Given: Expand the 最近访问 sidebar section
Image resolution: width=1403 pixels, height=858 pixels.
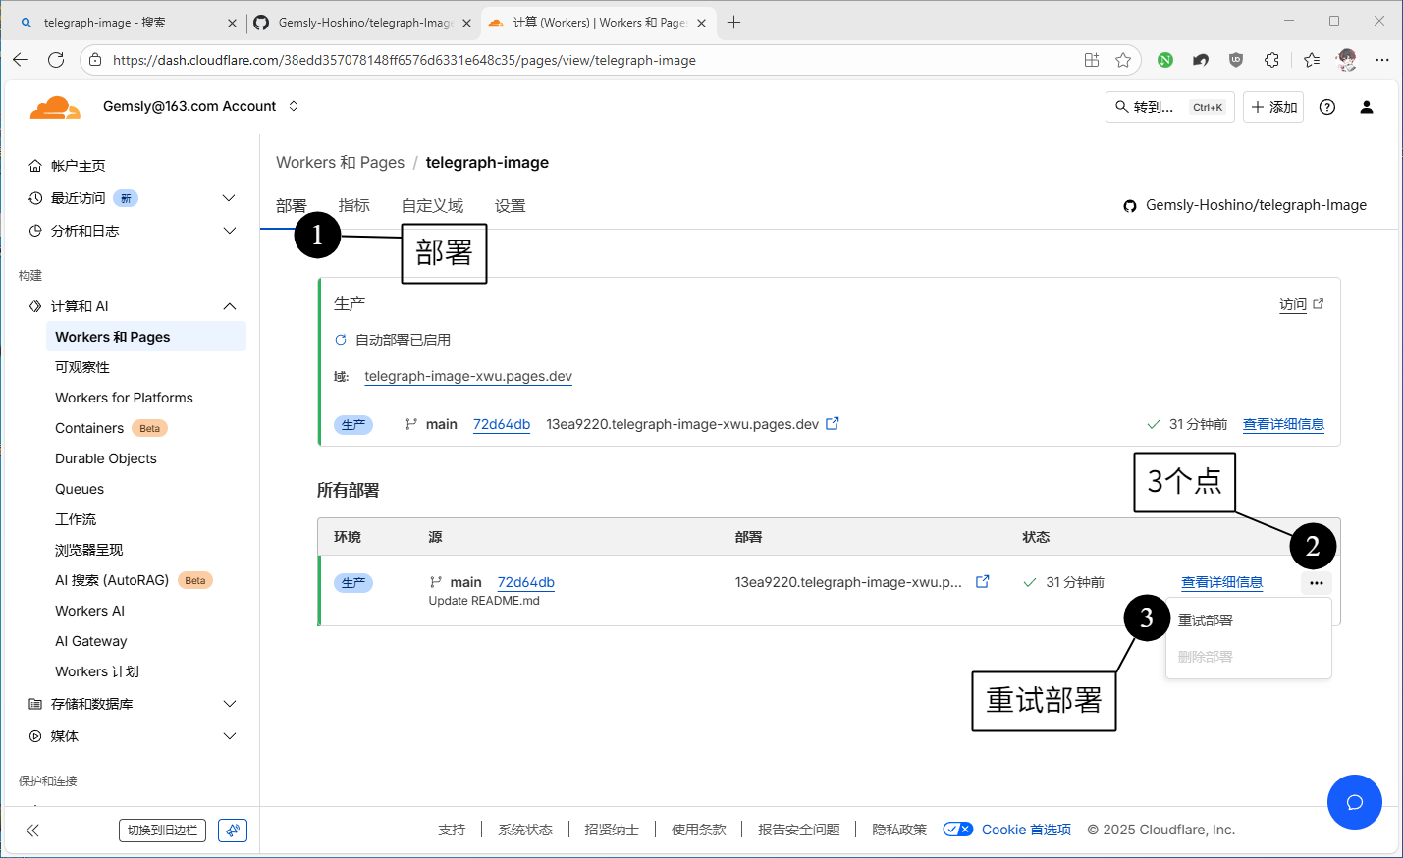Looking at the screenshot, I should click(229, 198).
